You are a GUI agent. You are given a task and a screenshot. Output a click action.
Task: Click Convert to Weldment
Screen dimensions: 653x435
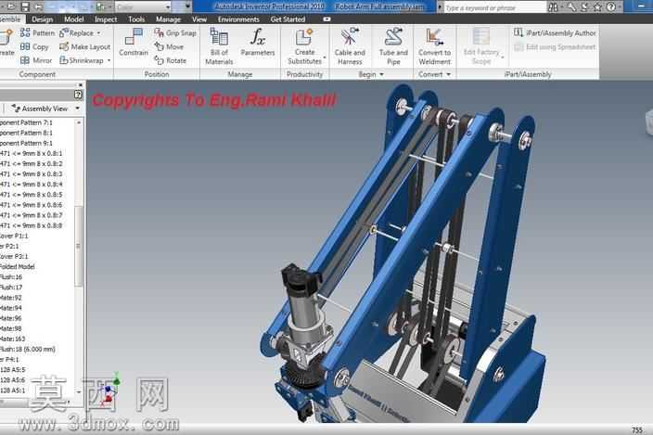click(x=434, y=46)
